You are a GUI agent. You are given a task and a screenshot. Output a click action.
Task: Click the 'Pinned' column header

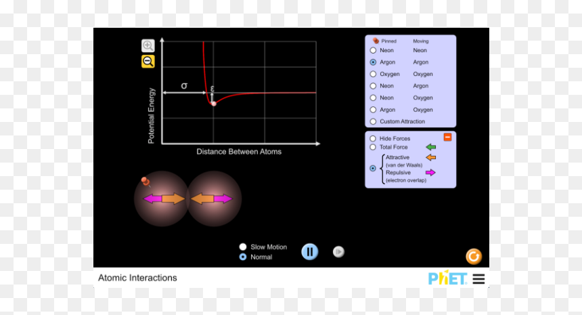[388, 41]
